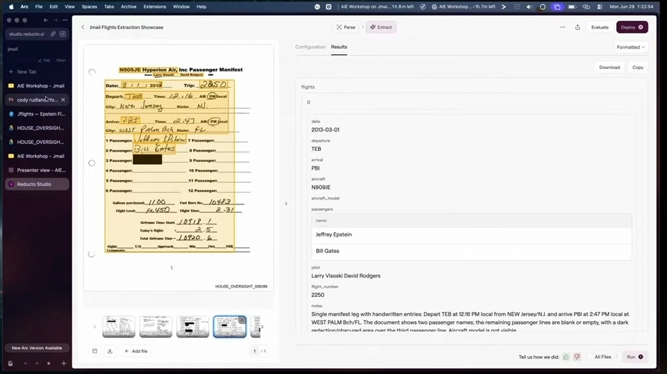
Task: Download the extraction results
Action: [609, 67]
